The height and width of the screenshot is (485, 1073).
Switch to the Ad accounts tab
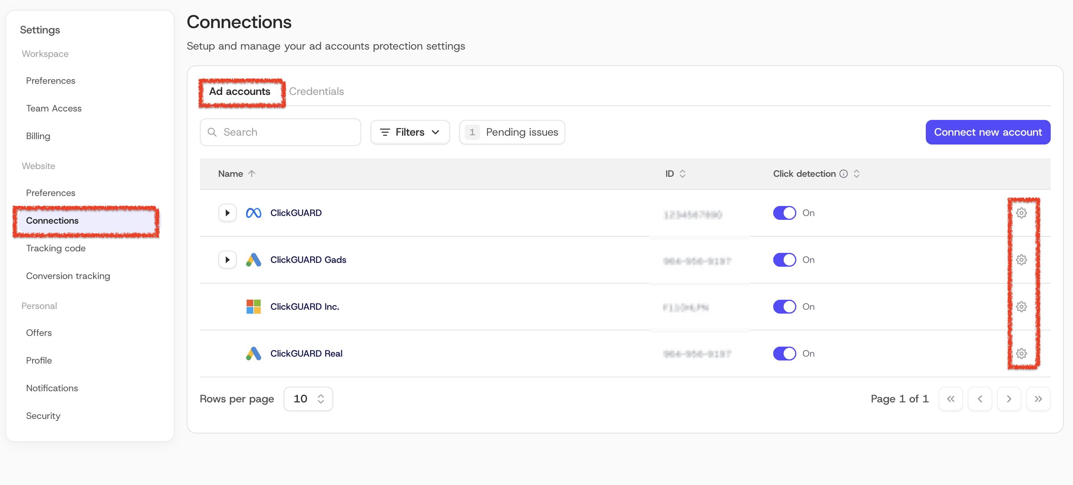[x=239, y=92]
